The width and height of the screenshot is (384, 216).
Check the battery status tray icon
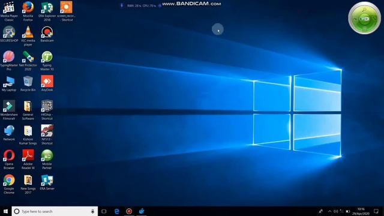tap(348, 211)
